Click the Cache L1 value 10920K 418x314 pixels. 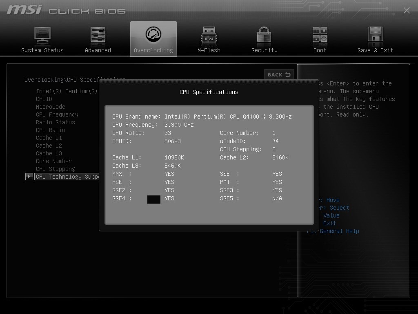(174, 157)
